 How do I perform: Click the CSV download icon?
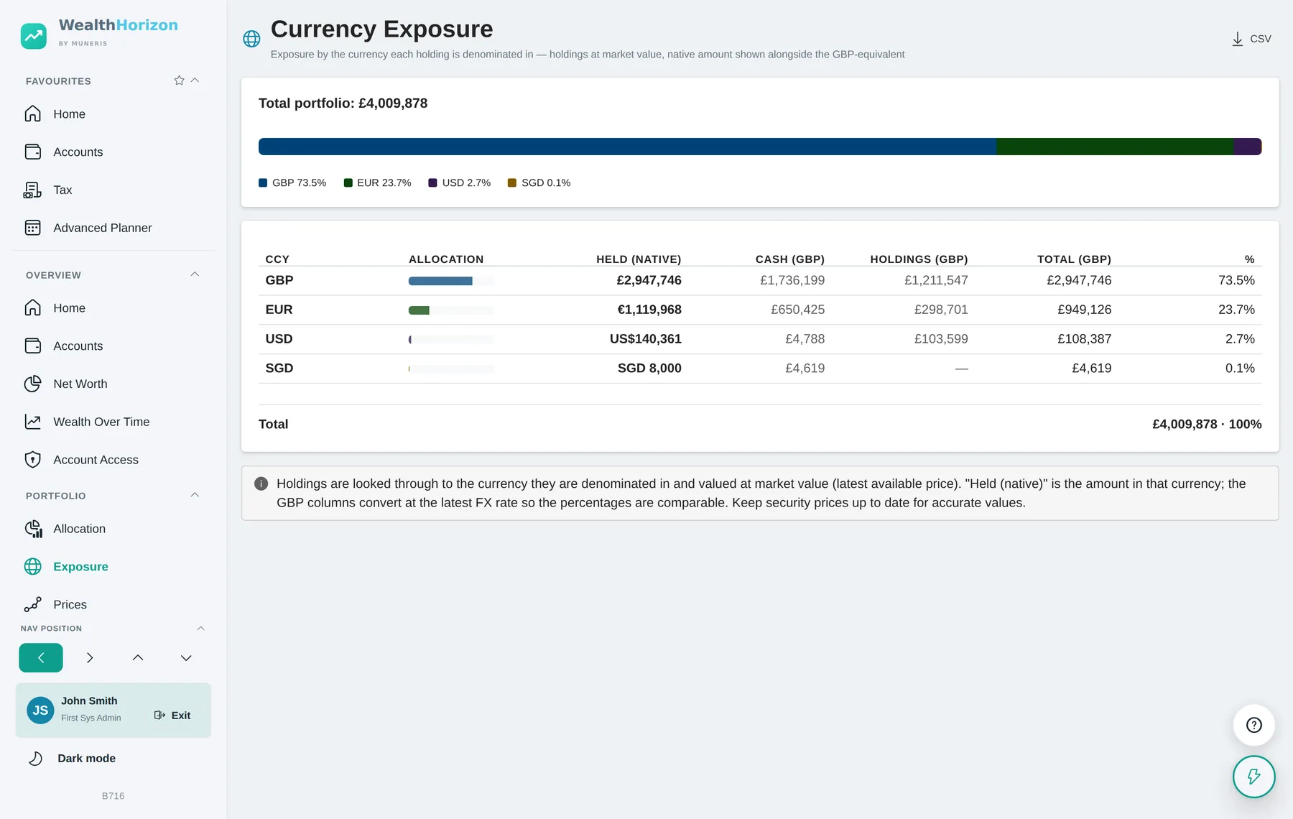click(1237, 39)
